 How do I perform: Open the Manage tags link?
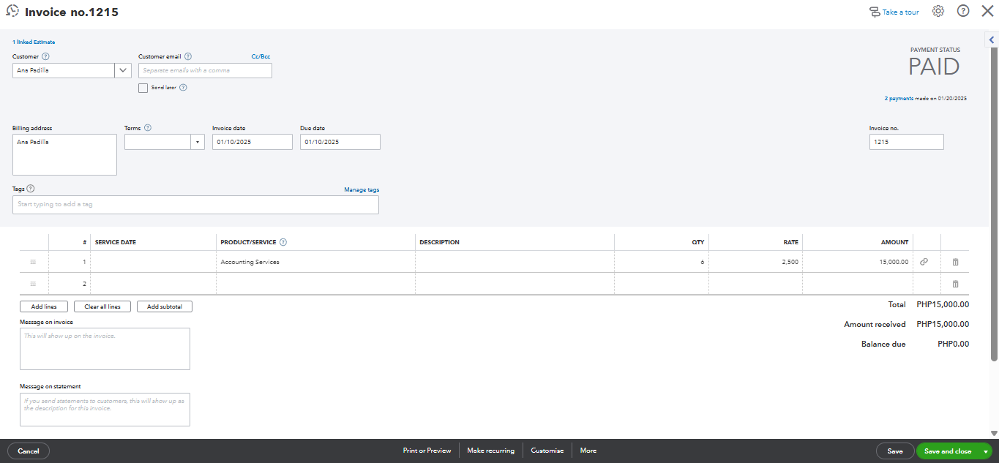(362, 189)
